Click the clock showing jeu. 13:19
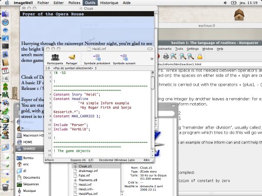The height and width of the screenshot is (196, 262). pos(248,3)
